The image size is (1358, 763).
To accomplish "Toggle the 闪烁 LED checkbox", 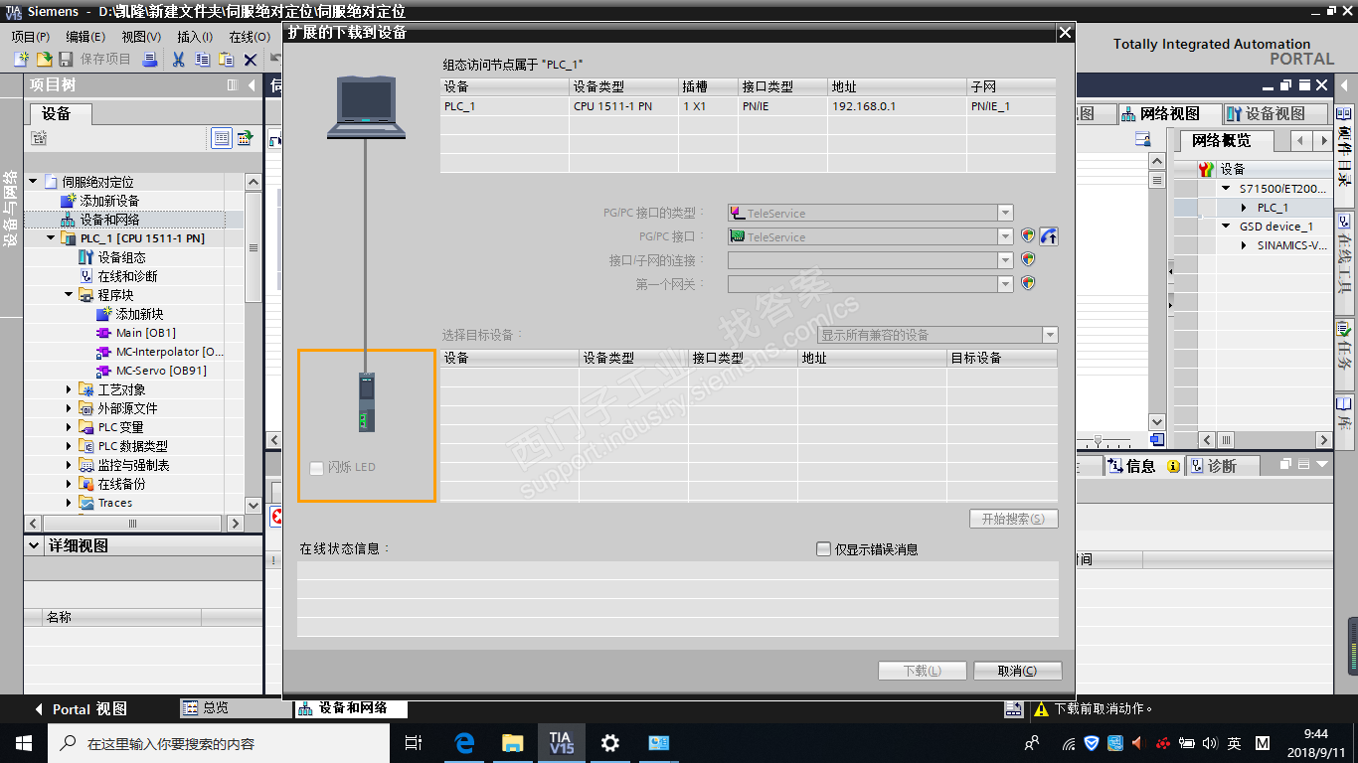I will click(x=316, y=467).
